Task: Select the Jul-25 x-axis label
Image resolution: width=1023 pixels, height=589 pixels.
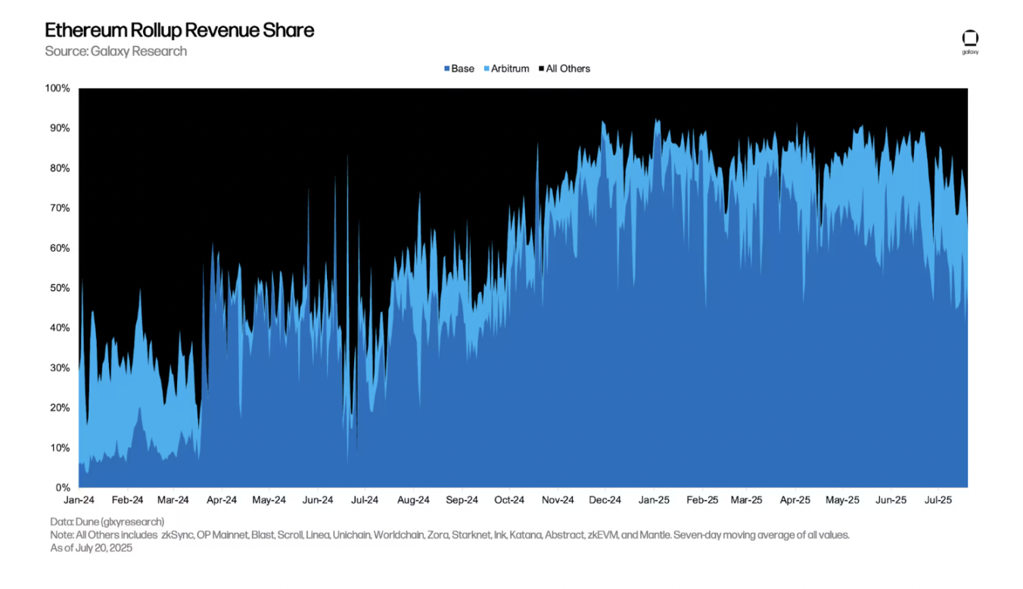Action: click(x=938, y=501)
